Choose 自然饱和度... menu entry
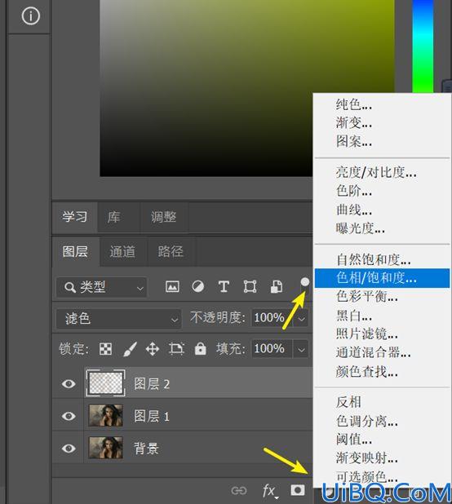Image resolution: width=452 pixels, height=504 pixels. (382, 259)
